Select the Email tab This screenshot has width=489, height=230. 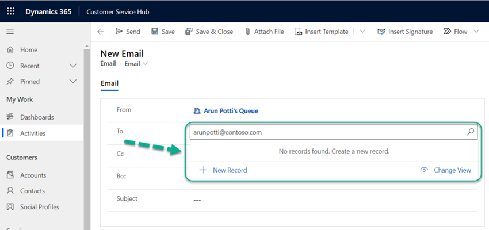click(x=109, y=83)
